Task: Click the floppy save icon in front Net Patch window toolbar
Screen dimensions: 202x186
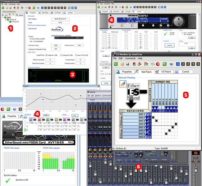Action: coord(128,64)
